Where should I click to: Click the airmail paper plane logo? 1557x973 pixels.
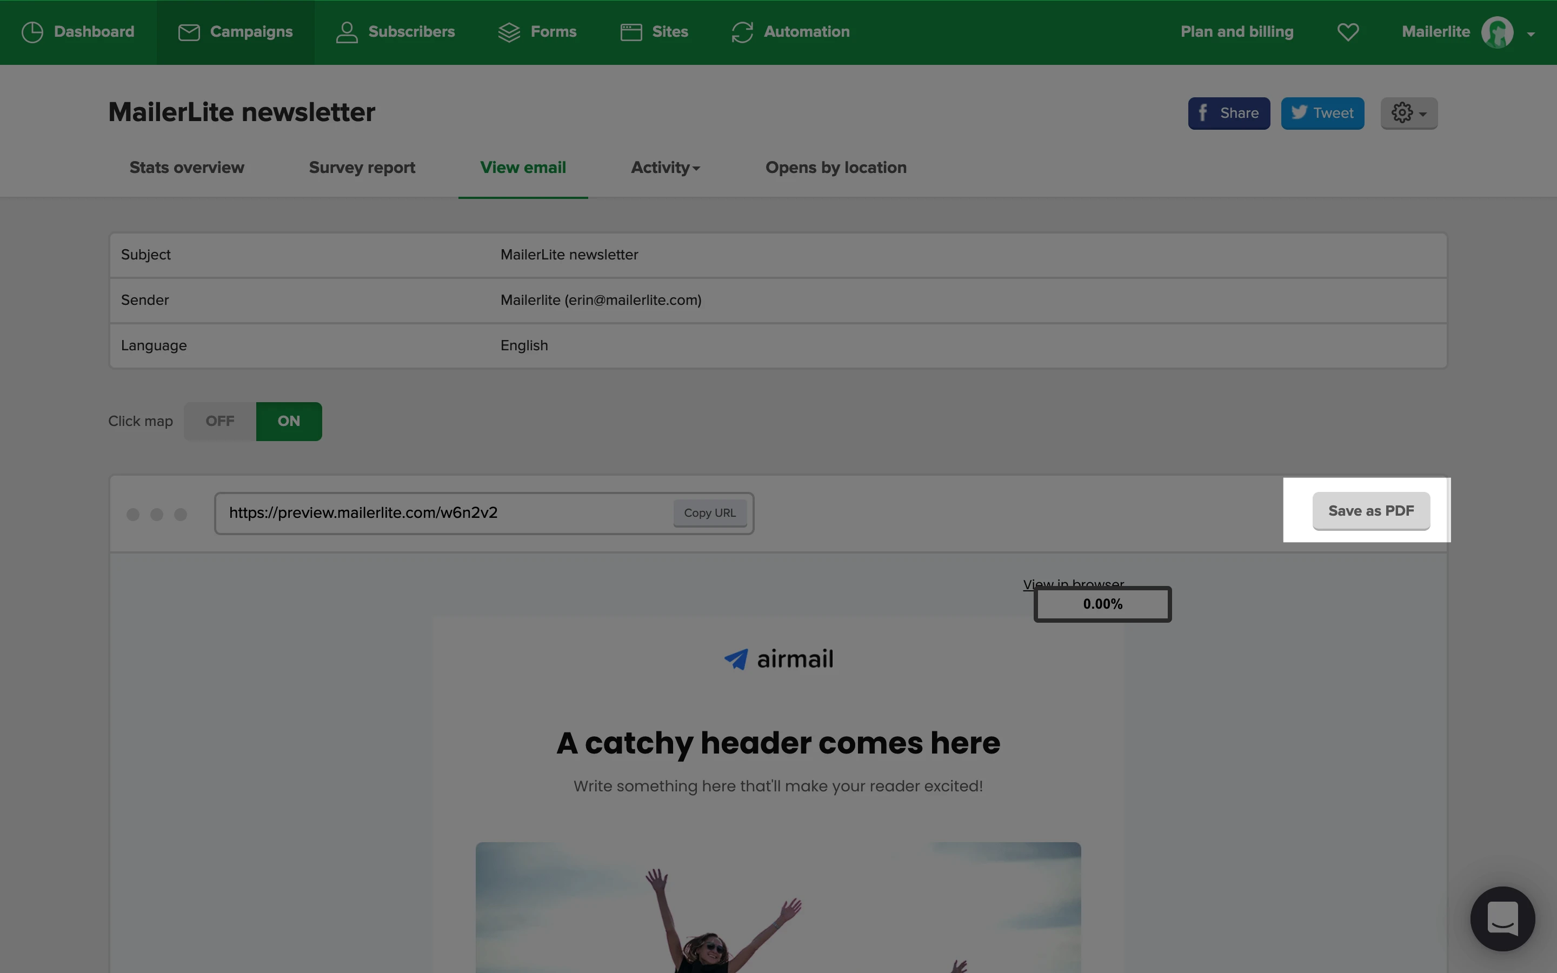tap(736, 659)
